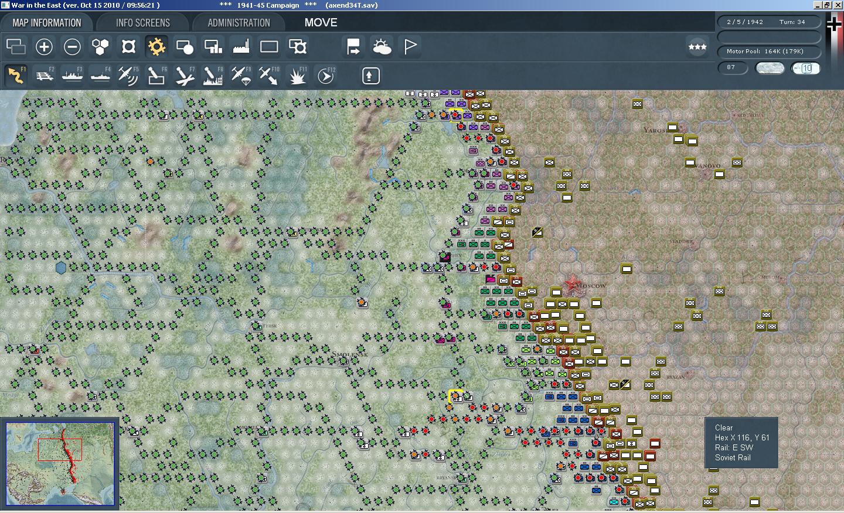Open the MAP INFORMATION tab
The height and width of the screenshot is (513, 844).
click(x=47, y=23)
